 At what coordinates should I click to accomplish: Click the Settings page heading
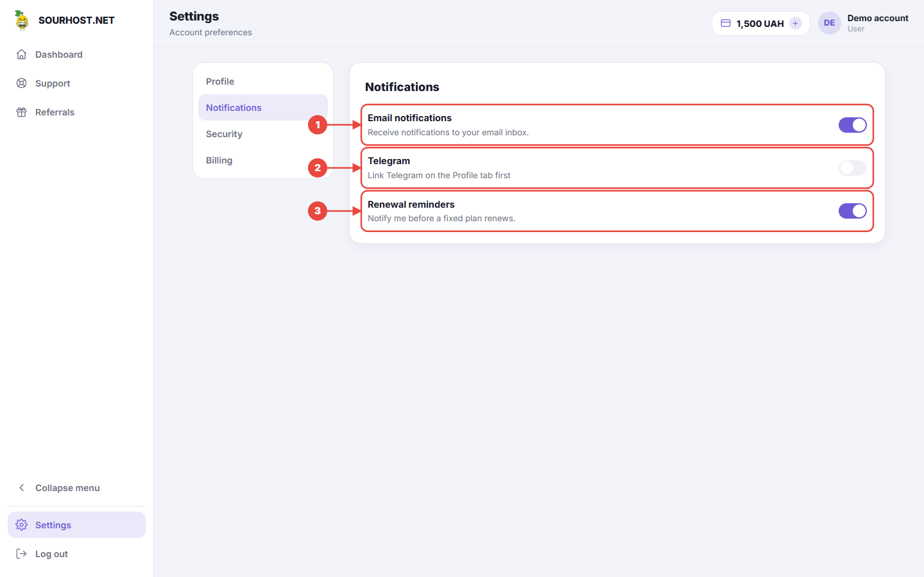194,16
